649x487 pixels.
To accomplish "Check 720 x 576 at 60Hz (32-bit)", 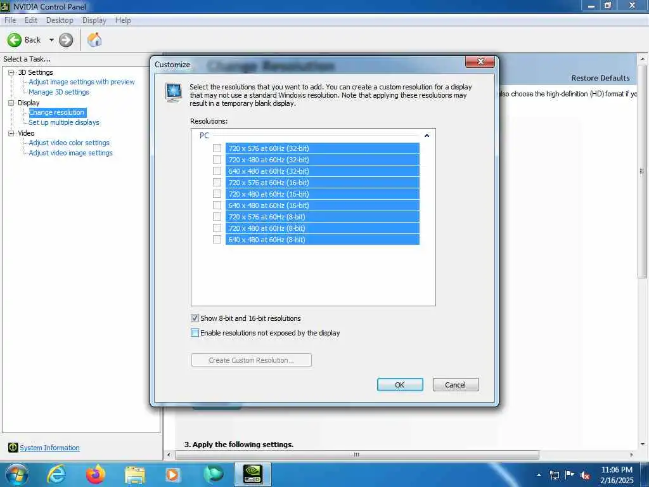I will [x=217, y=148].
